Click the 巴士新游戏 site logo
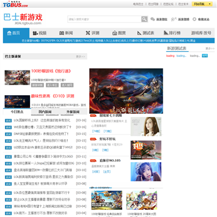Viewport: 217px width, 217px height. coord(23,19)
